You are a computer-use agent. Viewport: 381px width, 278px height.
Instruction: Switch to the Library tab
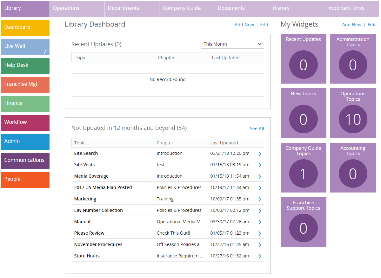click(x=25, y=9)
